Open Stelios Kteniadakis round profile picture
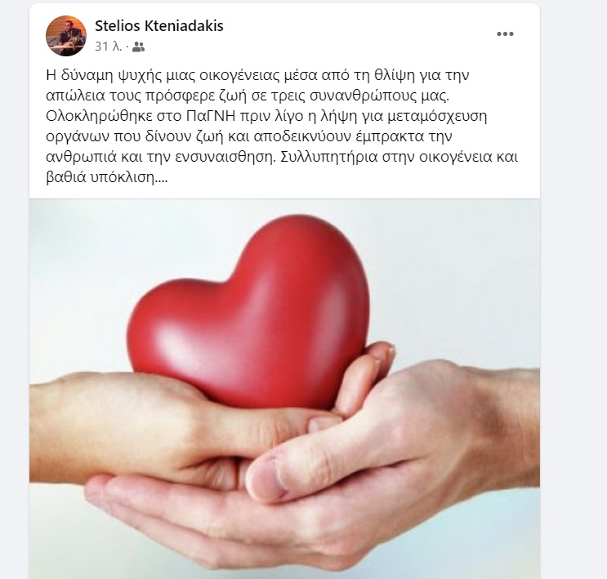607x579 pixels. point(66,36)
